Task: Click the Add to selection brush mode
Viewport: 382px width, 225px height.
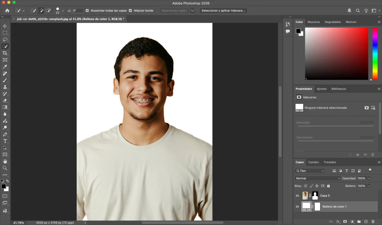Action: (x=41, y=11)
